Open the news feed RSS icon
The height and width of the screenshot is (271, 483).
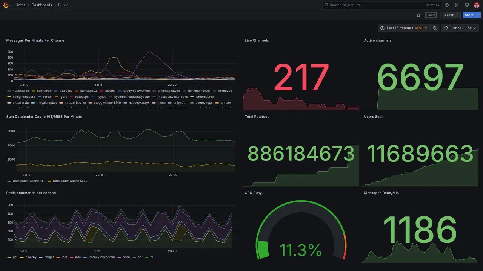457,5
